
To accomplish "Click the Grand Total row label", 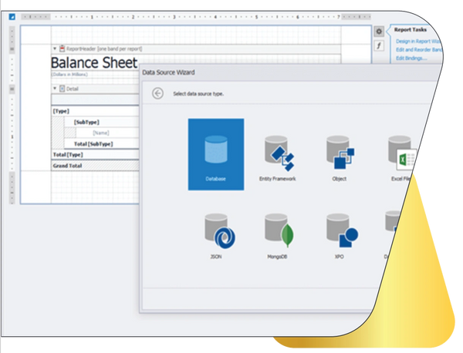I will 69,165.
